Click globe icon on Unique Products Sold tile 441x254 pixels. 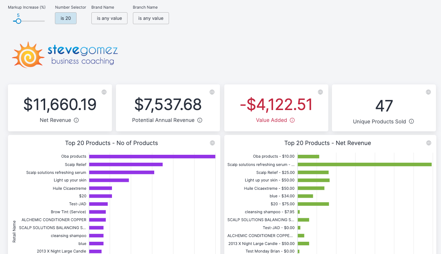coord(428,92)
